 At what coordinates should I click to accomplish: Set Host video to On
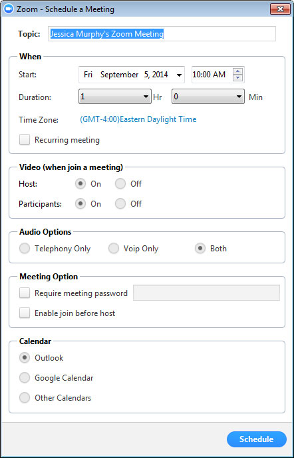pos(80,184)
